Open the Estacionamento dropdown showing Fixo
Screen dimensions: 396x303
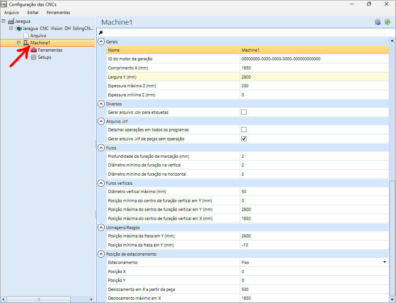click(384, 262)
